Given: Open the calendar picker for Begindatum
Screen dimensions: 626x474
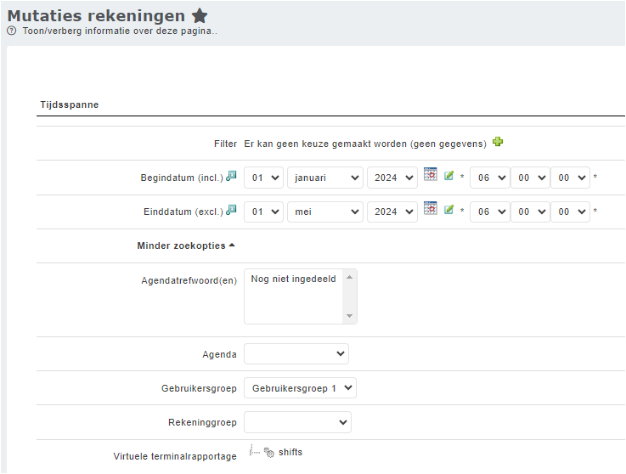Looking at the screenshot, I should coord(431,175).
